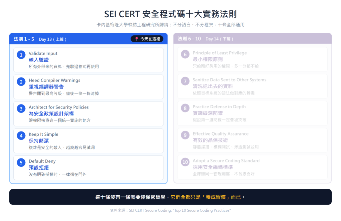Click the Default Deny heading
Screen dimensions: 341x221
click(42, 161)
